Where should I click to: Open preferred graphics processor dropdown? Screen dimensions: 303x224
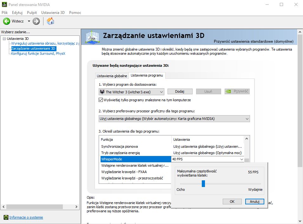pyautogui.click(x=174, y=119)
